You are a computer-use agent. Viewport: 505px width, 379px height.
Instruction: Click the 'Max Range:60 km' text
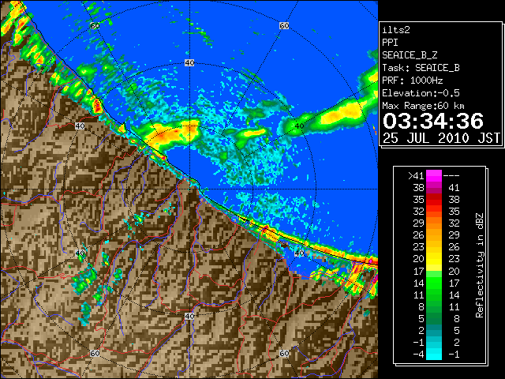(424, 106)
